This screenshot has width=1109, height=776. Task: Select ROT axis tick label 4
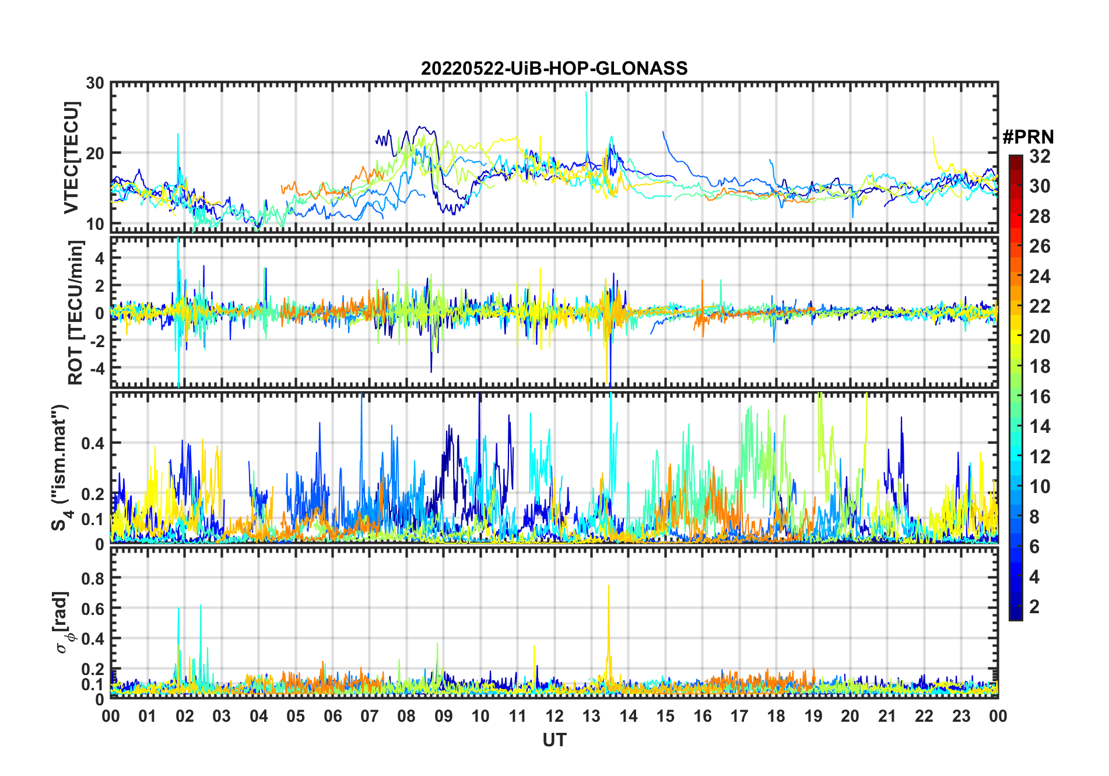click(x=100, y=258)
